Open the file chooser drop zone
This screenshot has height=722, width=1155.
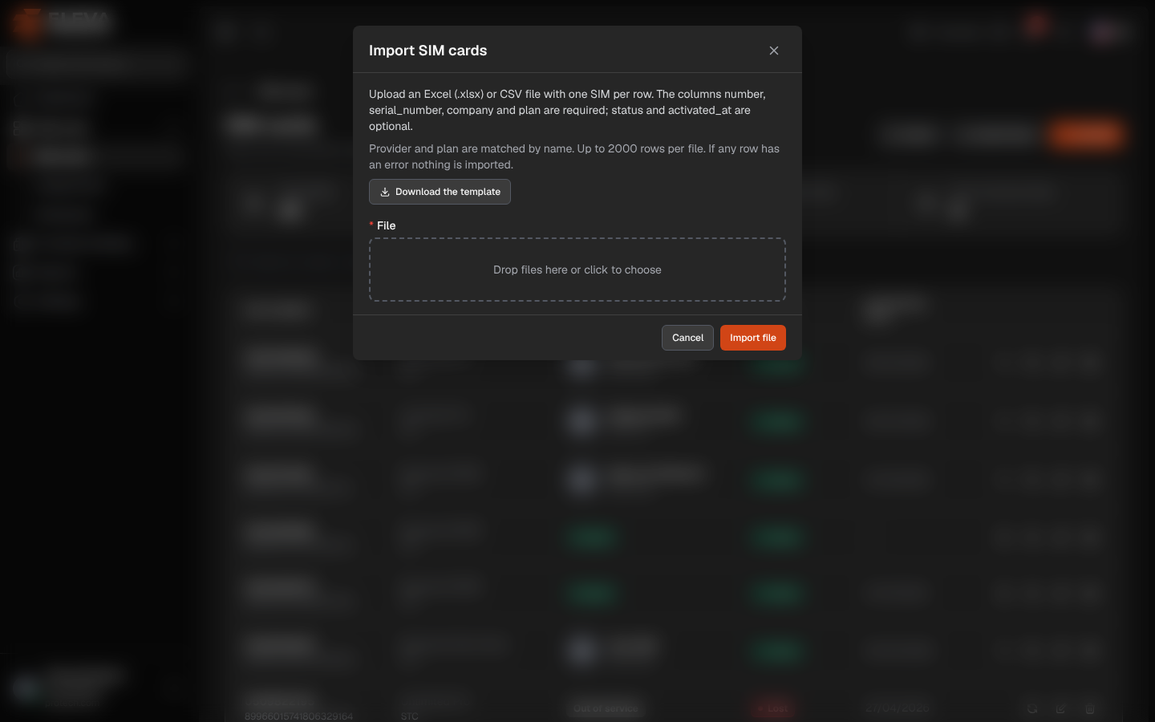pyautogui.click(x=577, y=270)
